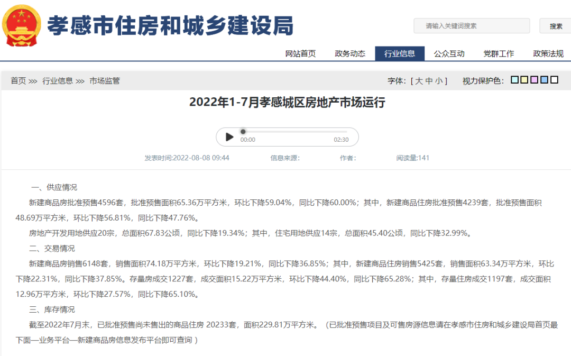Open the 网站首页 nav tab
This screenshot has width=571, height=356.
(x=300, y=53)
